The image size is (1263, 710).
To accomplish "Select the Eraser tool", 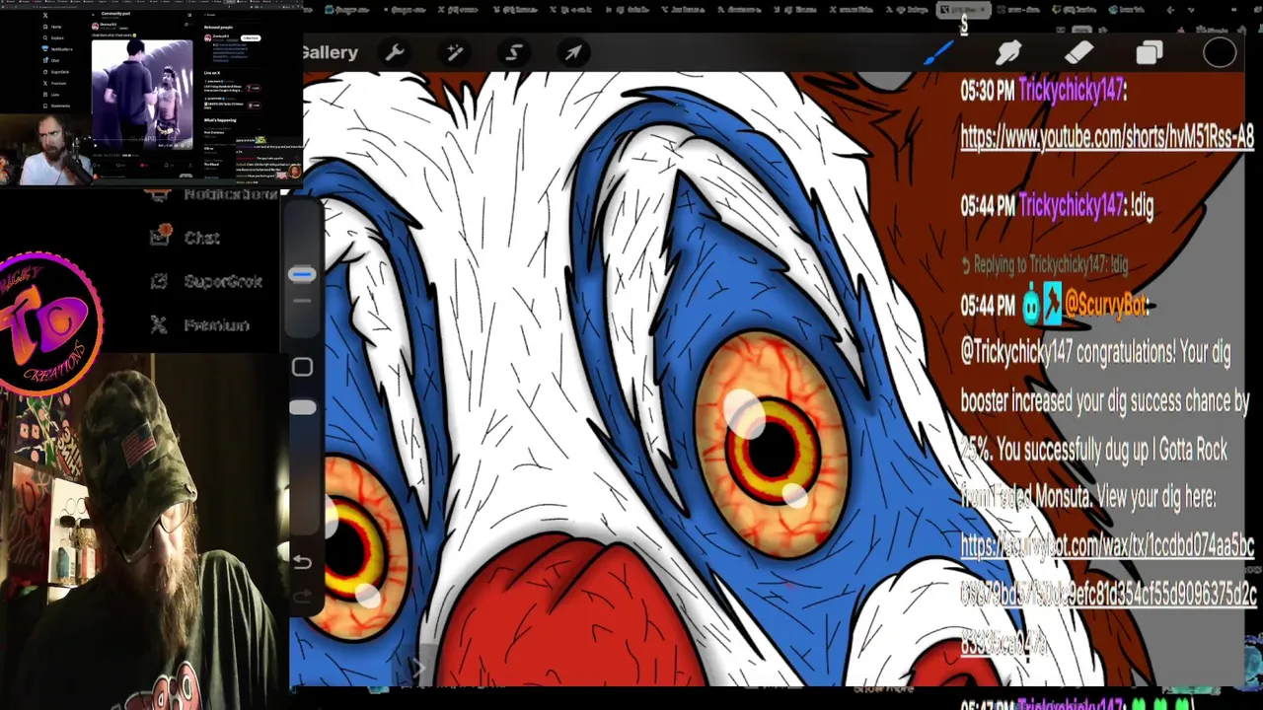I will pyautogui.click(x=1079, y=52).
